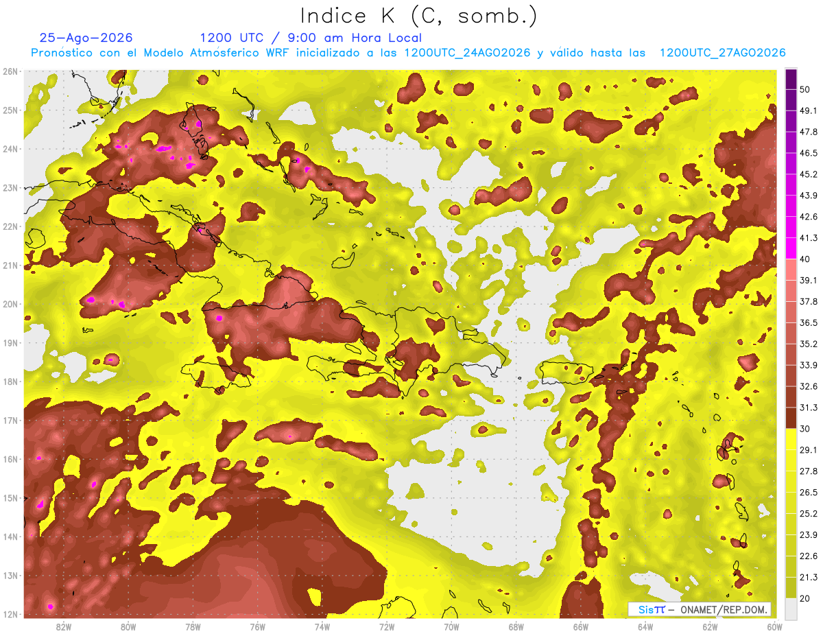The width and height of the screenshot is (823, 636).
Task: Click the "17N" latitude axis label
Action: [10, 421]
